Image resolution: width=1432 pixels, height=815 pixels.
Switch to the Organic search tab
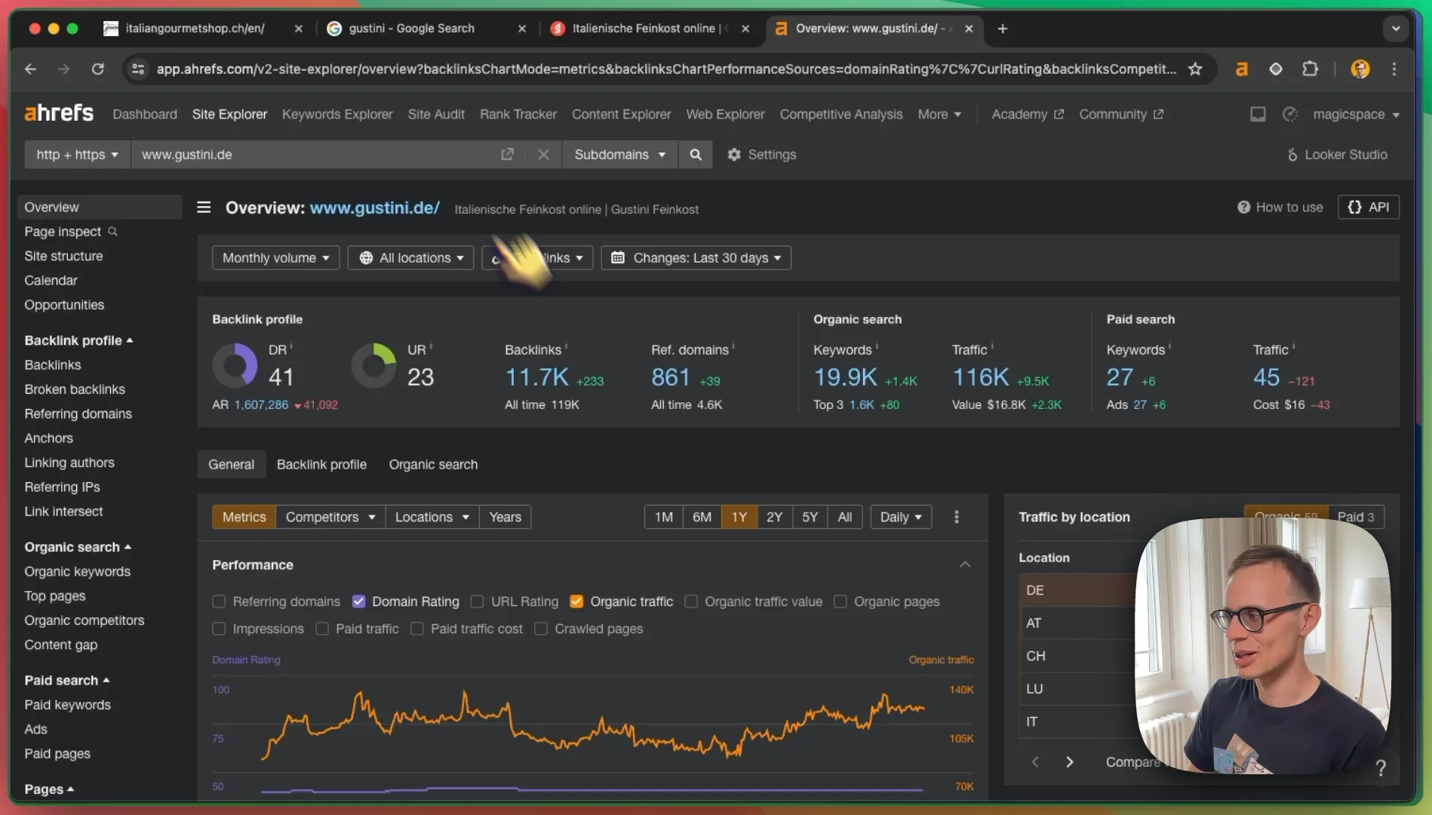[x=433, y=465]
